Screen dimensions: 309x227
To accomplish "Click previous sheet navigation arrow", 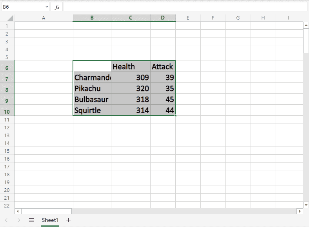I will pos(6,220).
